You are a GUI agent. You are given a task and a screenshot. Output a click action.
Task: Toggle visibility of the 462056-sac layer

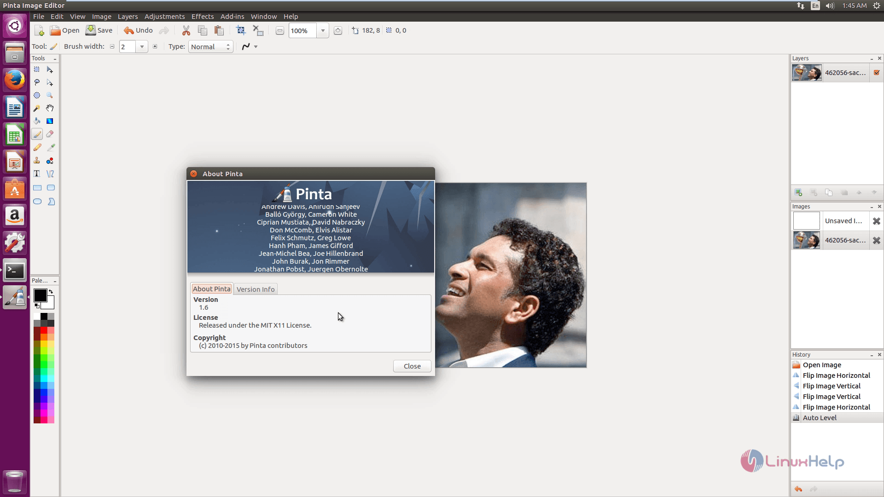[x=877, y=73]
